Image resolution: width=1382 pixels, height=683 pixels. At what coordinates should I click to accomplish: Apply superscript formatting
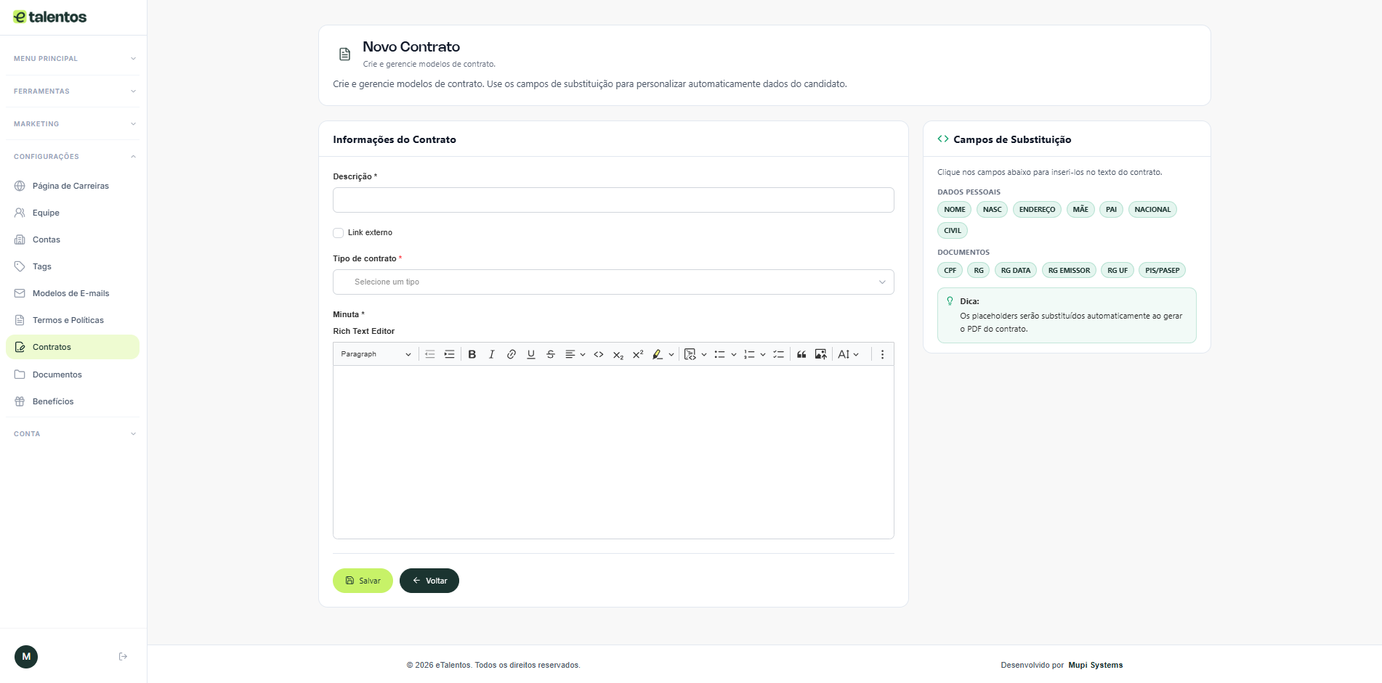[638, 354]
